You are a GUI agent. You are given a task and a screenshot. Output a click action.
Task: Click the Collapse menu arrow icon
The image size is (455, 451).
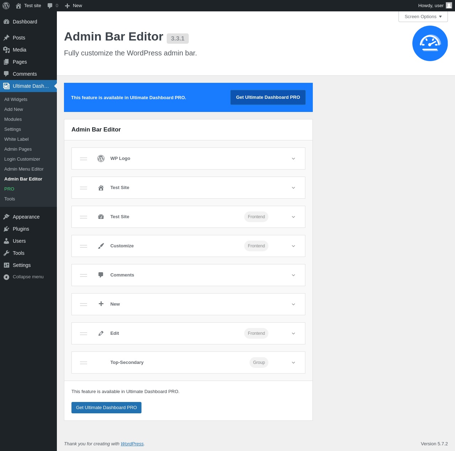(x=6, y=277)
